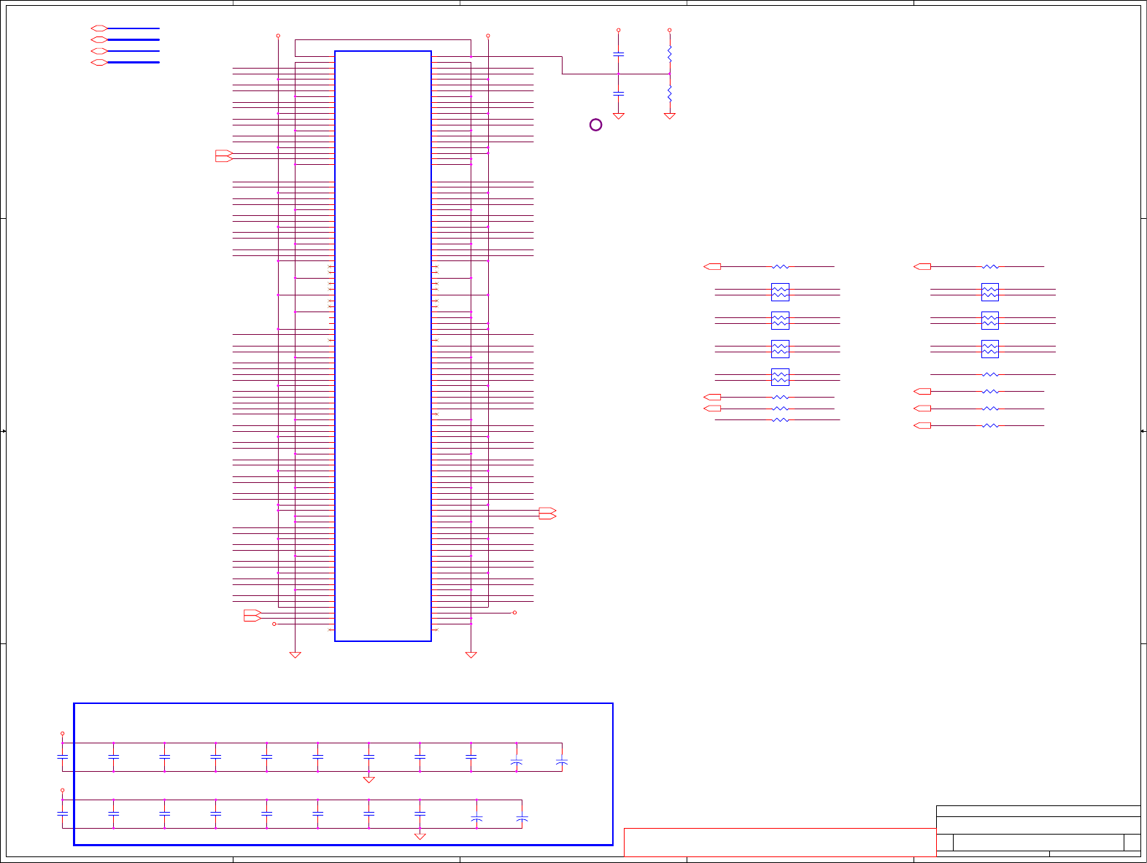Image resolution: width=1147 pixels, height=863 pixels.
Task: Select the purple circle marker near the capacitors
Action: pos(595,125)
